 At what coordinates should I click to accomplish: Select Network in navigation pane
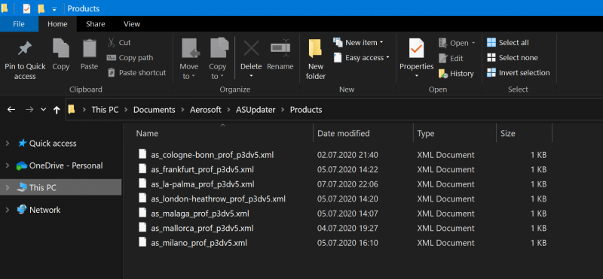45,210
